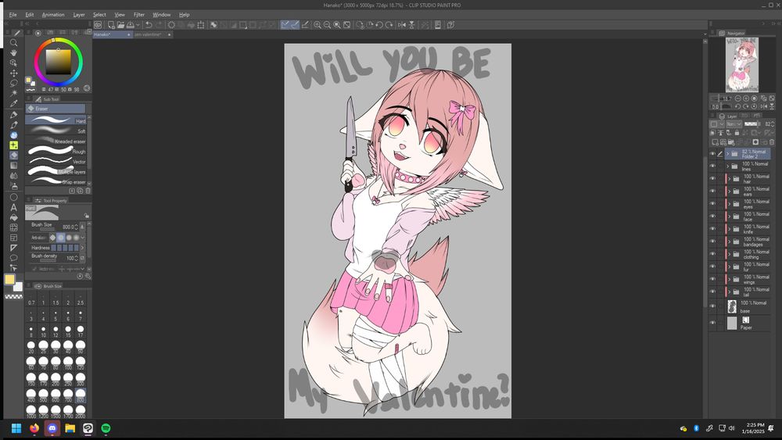782x440 pixels.
Task: Select the Move Layer tool
Action: 13,73
